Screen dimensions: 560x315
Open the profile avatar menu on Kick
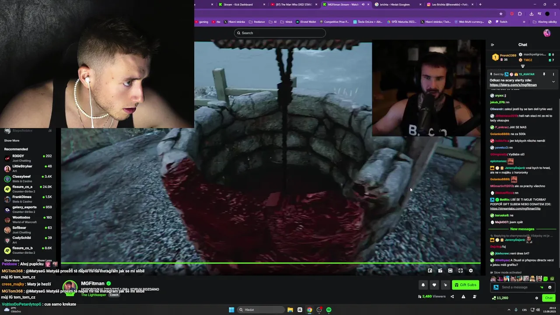tap(547, 33)
